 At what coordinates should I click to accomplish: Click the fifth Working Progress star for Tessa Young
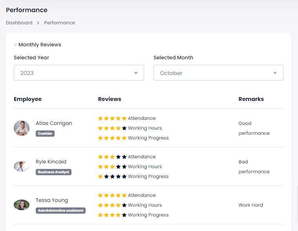pos(124,215)
